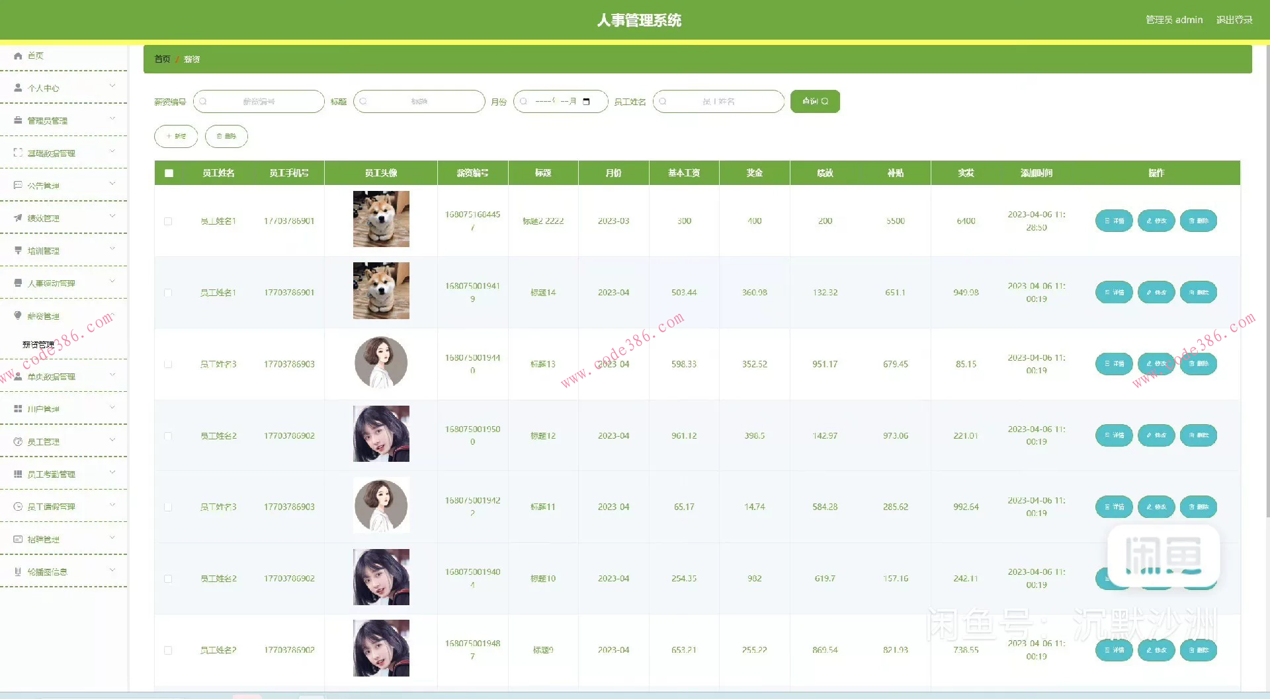Click the green 查询 search button
1270x699 pixels.
pyautogui.click(x=815, y=101)
